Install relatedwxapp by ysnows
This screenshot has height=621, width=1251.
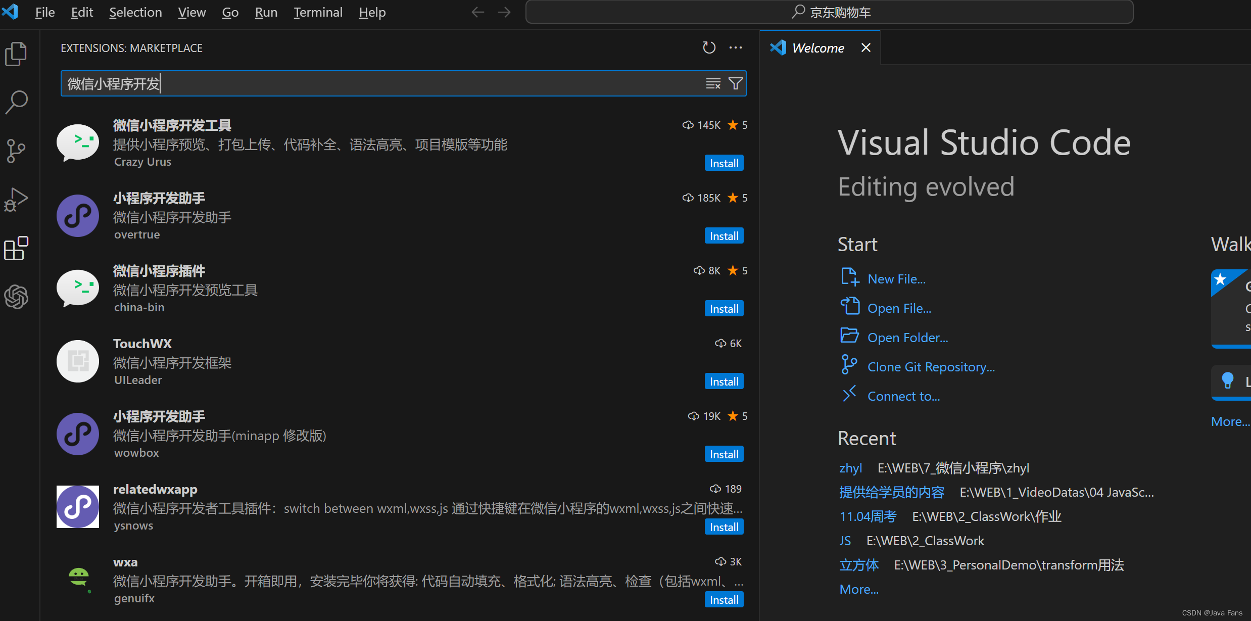724,527
